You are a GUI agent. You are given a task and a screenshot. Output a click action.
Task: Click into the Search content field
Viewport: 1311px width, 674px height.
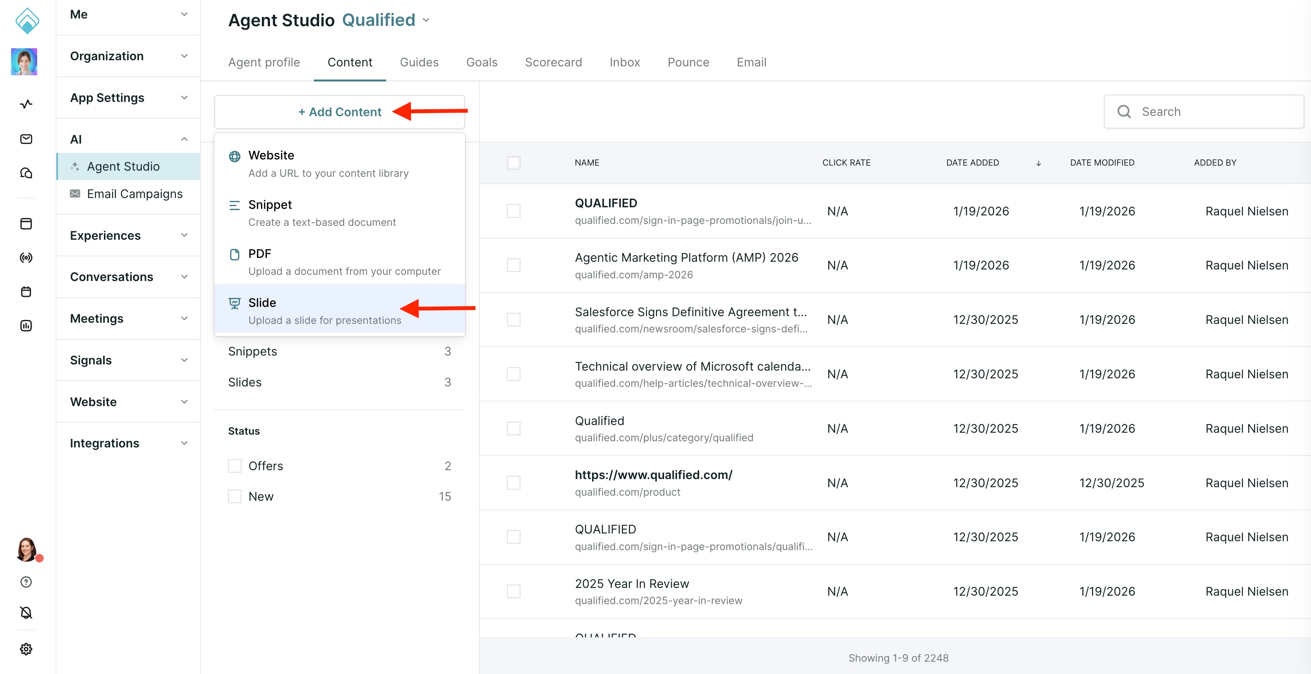1204,112
